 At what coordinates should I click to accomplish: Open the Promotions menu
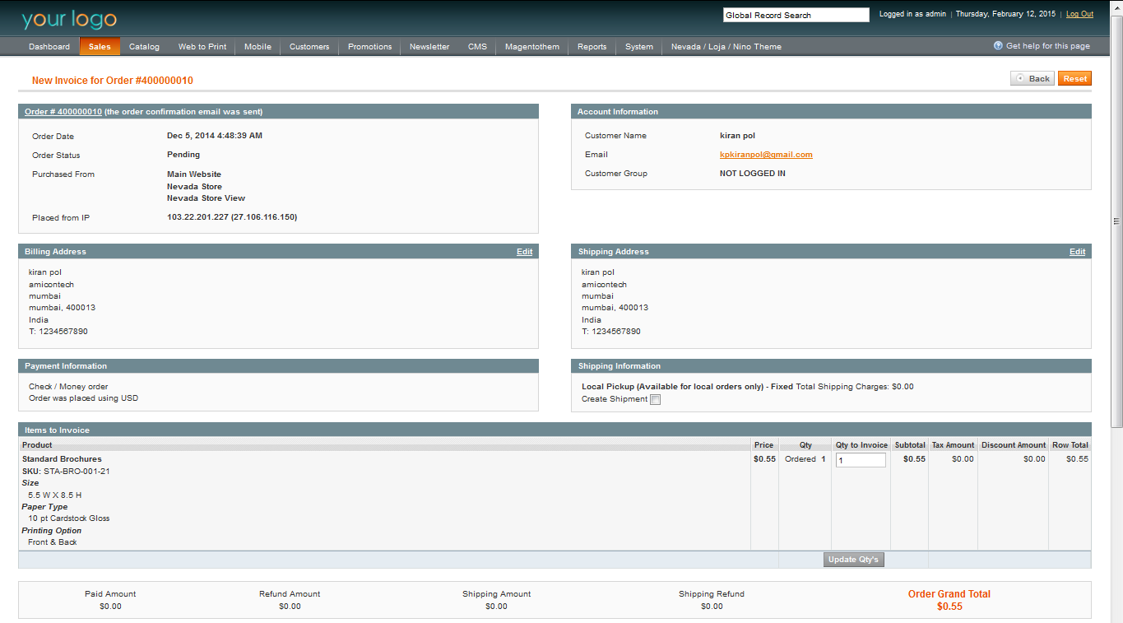[x=369, y=47]
